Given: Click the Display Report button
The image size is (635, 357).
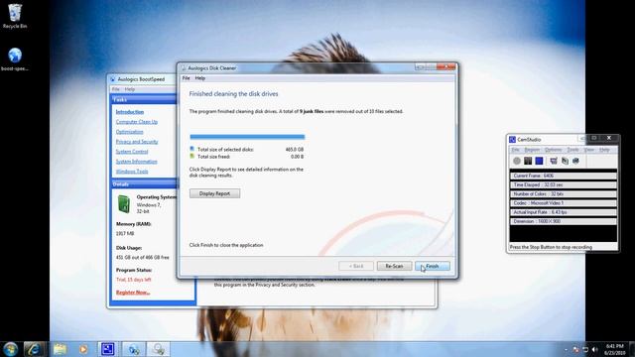Looking at the screenshot, I should (214, 193).
